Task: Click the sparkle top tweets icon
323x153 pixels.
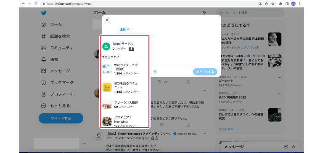Action: (x=204, y=13)
